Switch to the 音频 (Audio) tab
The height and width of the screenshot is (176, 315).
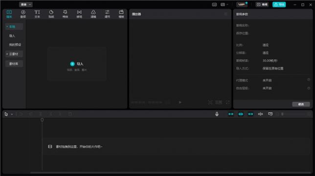[23, 14]
